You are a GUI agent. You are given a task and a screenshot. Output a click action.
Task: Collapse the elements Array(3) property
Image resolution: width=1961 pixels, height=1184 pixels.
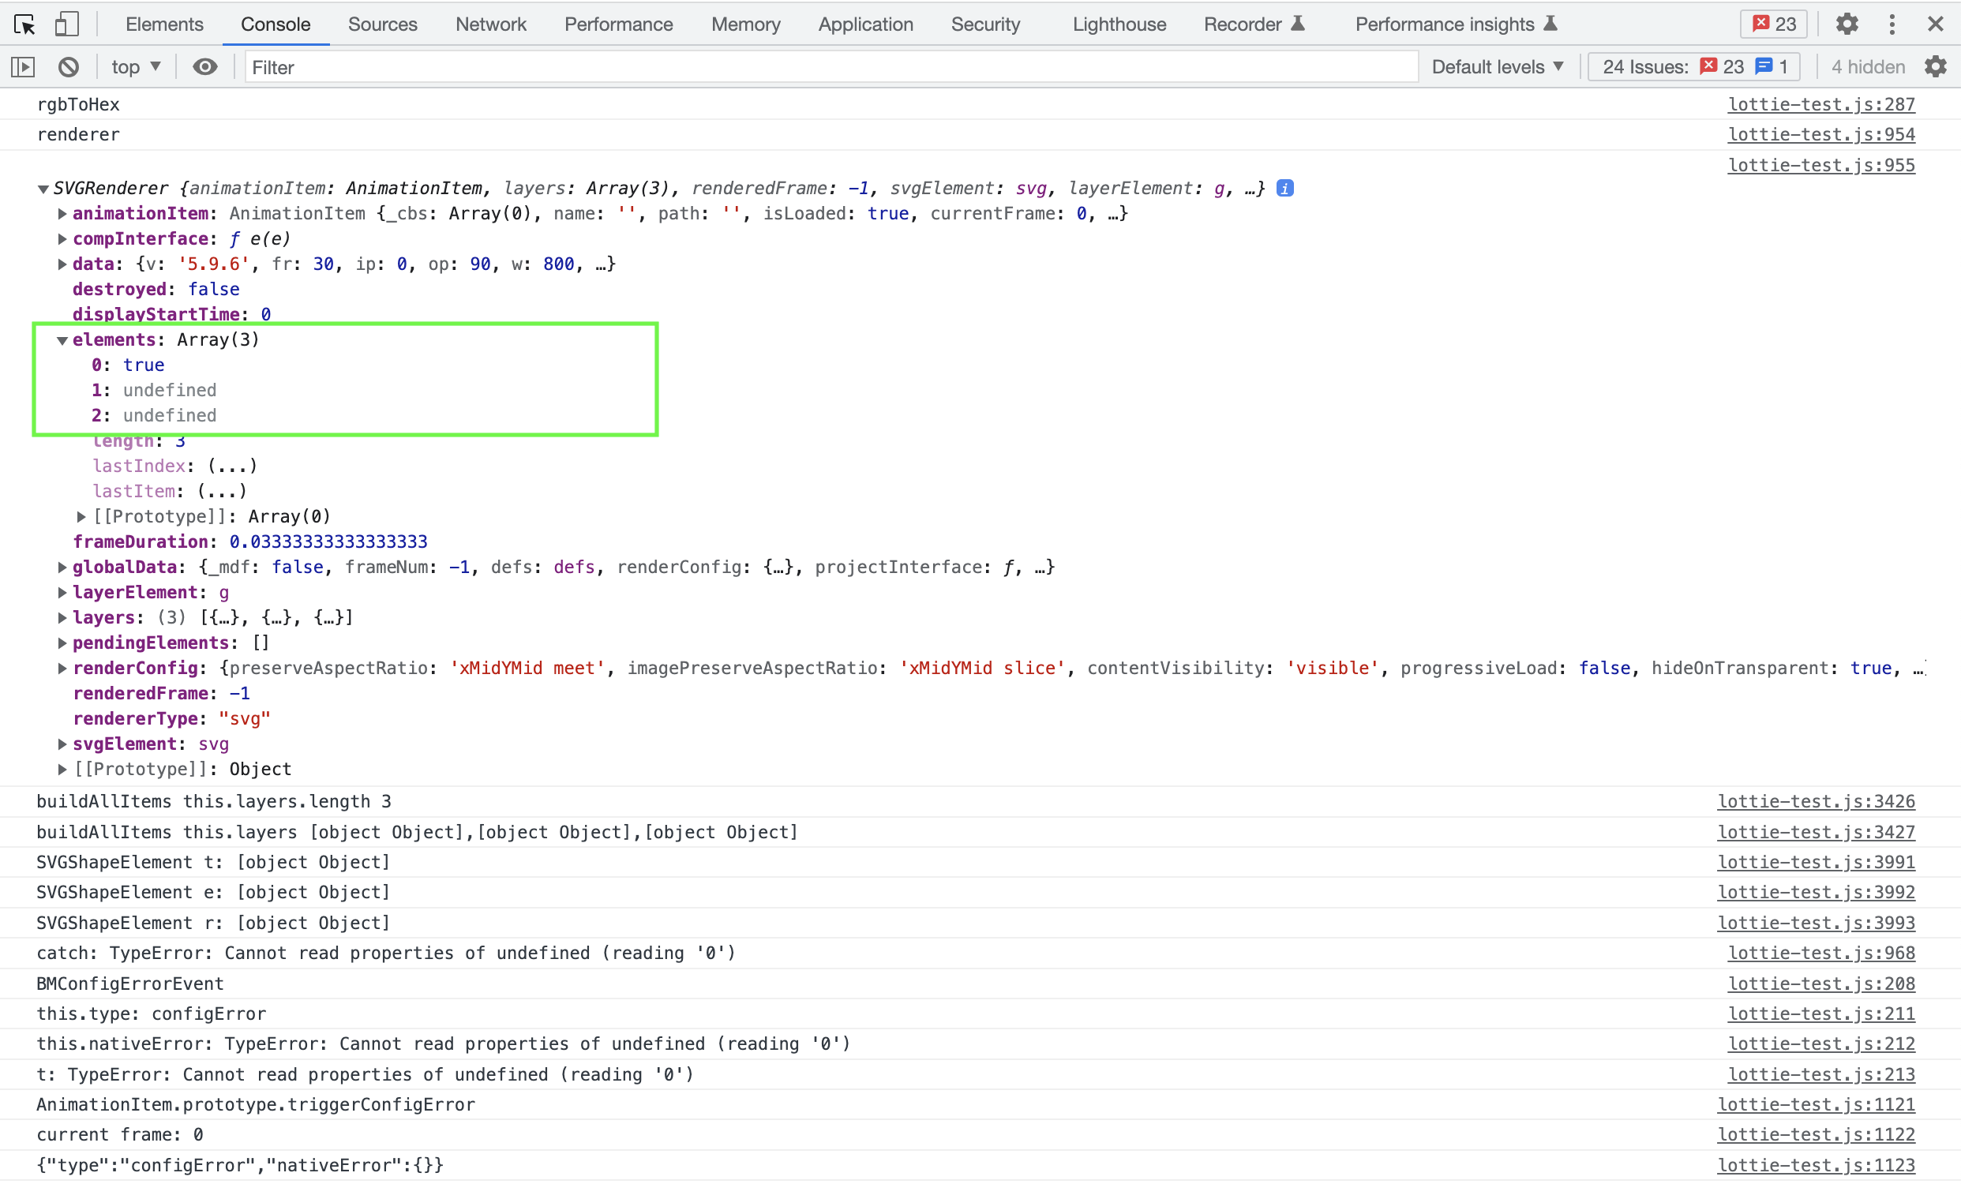click(x=62, y=339)
